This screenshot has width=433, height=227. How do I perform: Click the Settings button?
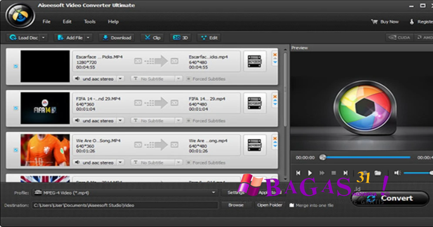(x=236, y=192)
